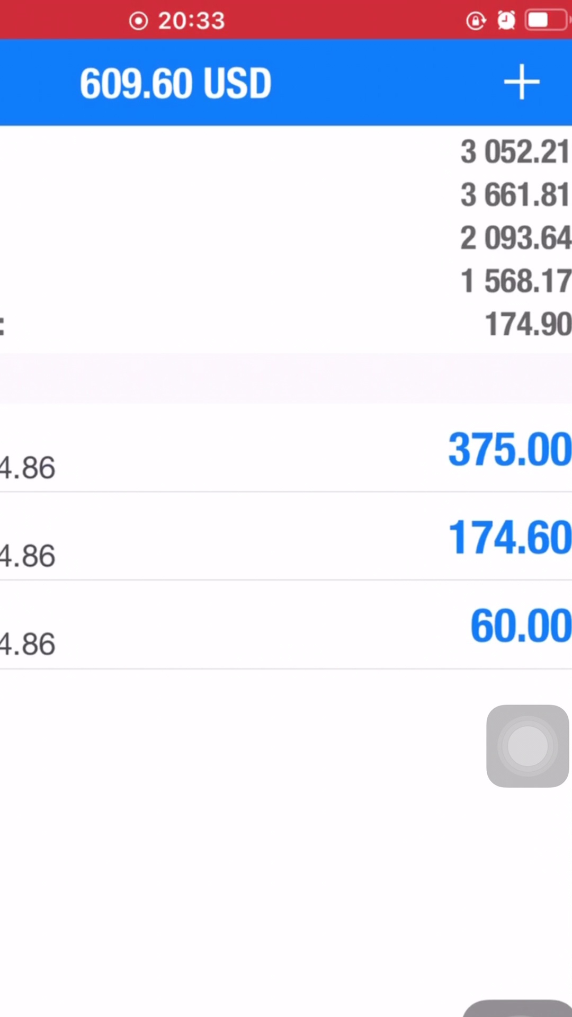Tap the 1 568.17 summary value
Viewport: 572px width, 1017px height.
(515, 281)
